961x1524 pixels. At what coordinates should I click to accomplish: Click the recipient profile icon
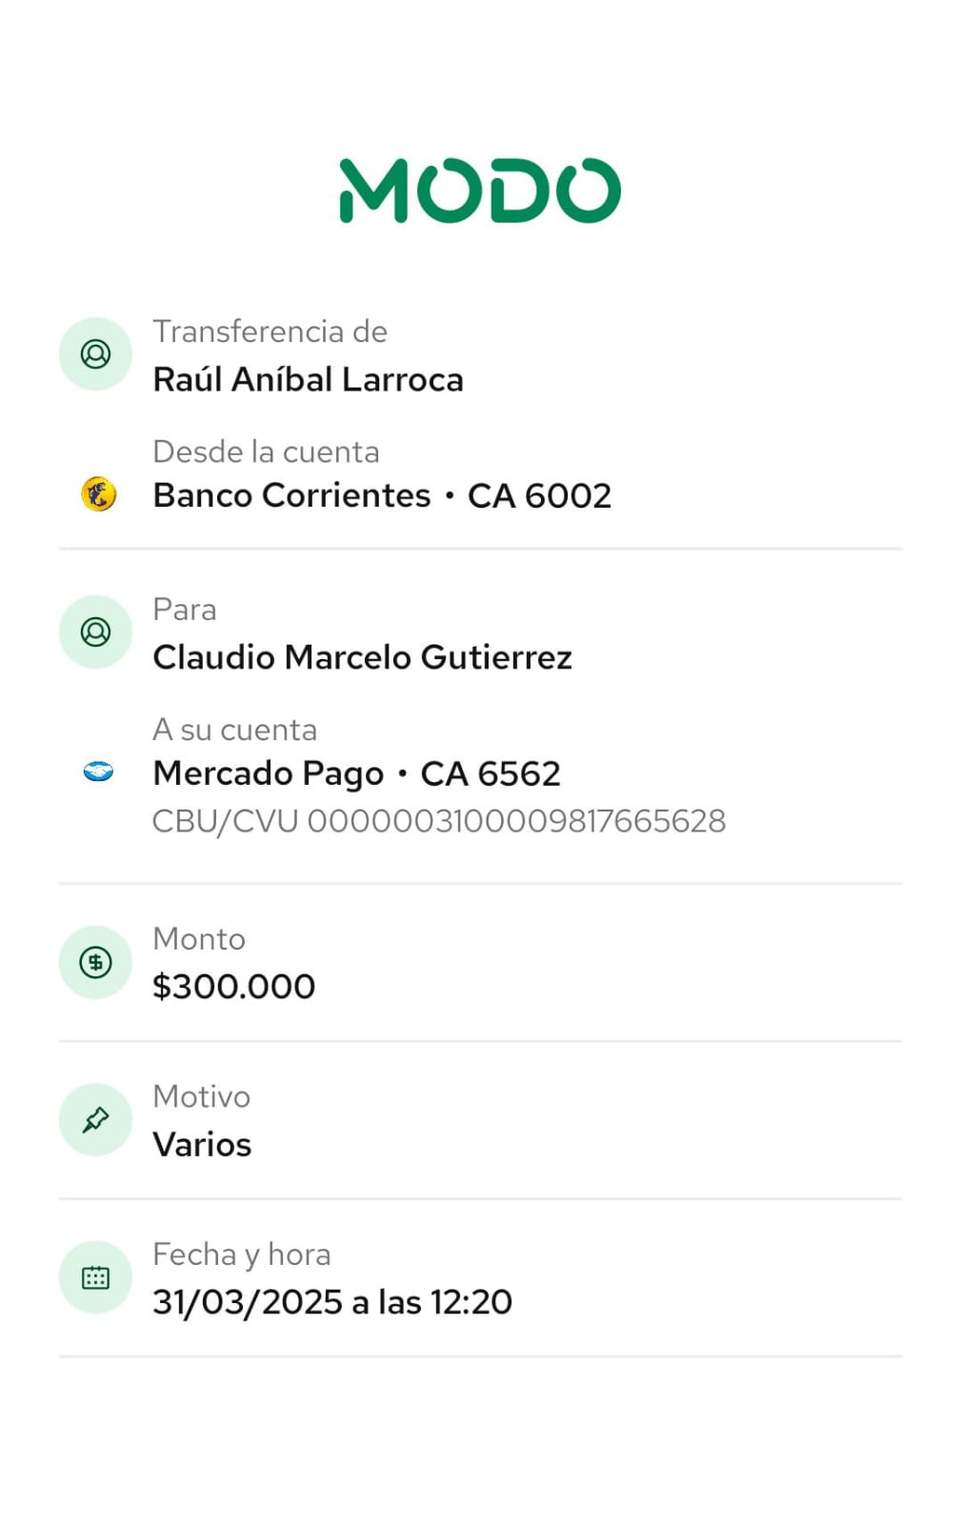point(95,632)
